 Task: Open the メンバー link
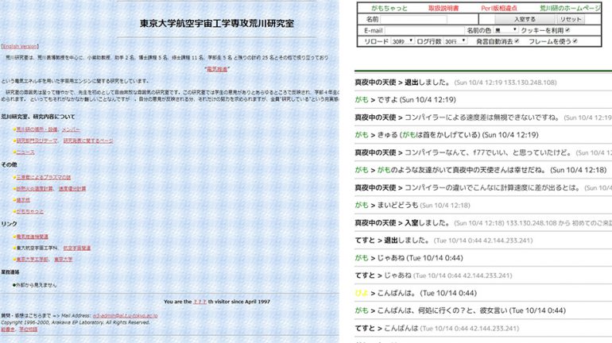coord(71,129)
